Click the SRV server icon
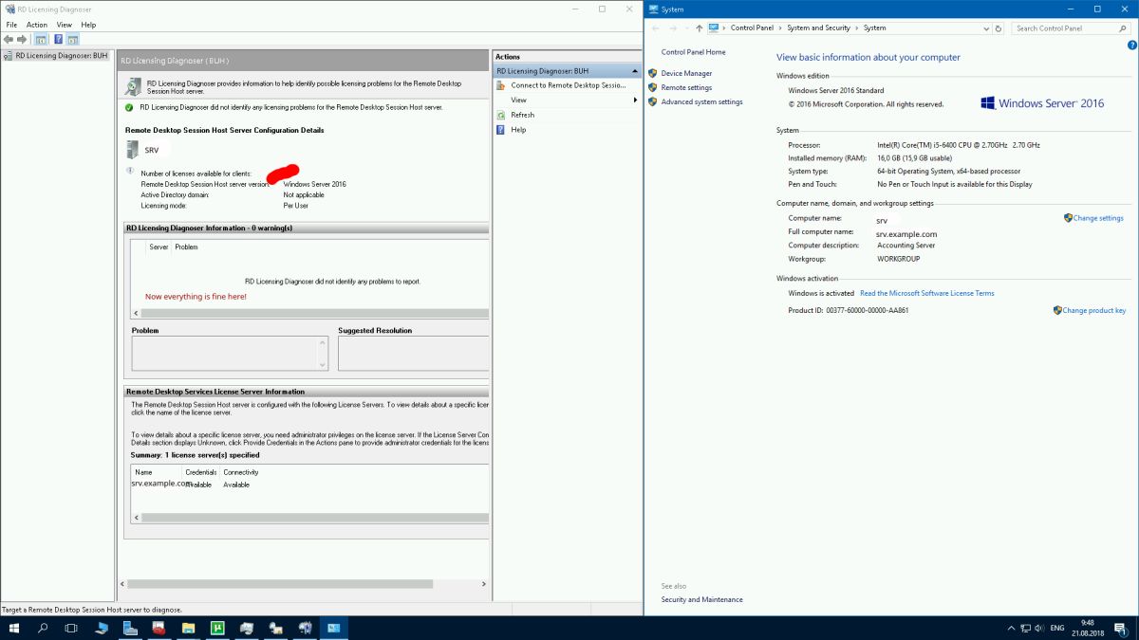This screenshot has width=1139, height=640. [132, 149]
